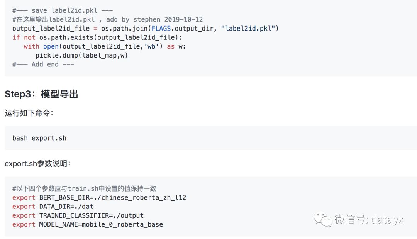The image size is (417, 239).
Task: Click the watermark text "微信号: datayx"
Action: (369, 220)
